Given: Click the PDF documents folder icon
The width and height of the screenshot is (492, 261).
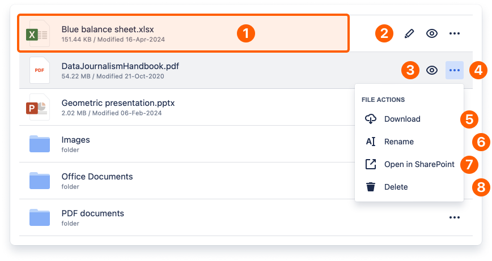Looking at the screenshot, I should (40, 217).
